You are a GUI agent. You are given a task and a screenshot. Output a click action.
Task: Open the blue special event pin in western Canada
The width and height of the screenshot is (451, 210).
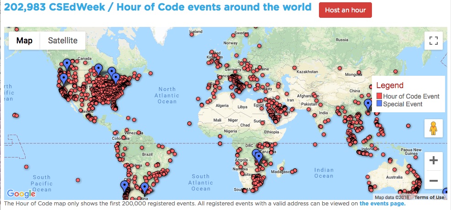tap(67, 65)
